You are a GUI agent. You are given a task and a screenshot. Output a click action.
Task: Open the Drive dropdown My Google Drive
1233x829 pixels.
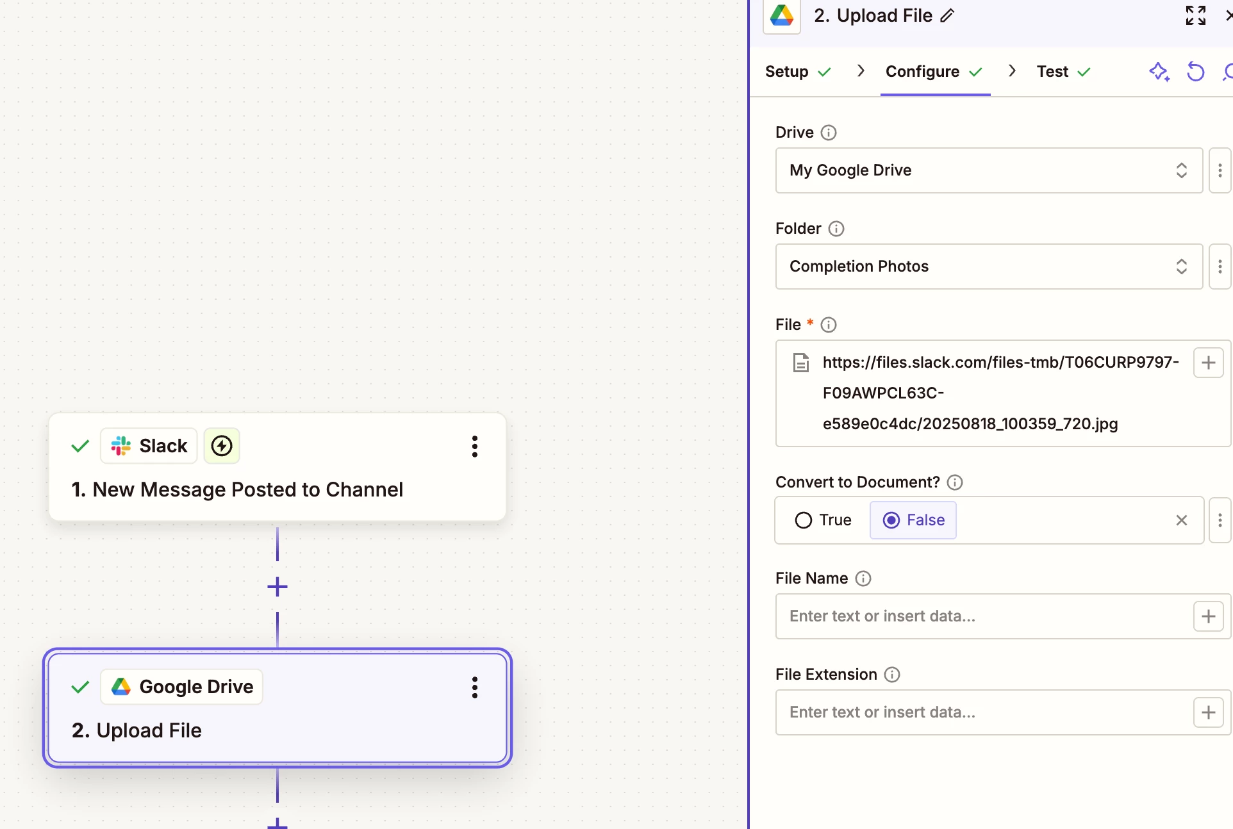tap(989, 170)
